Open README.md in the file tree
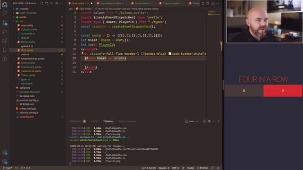Image resolution: width=303 pixels, height=170 pixels. tap(27, 104)
